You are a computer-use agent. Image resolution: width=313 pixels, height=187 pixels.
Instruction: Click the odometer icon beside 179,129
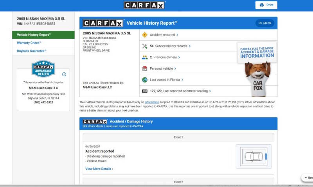point(144,91)
